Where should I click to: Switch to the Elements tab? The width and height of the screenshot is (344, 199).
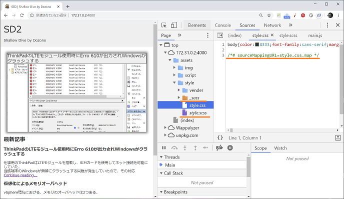(197, 25)
